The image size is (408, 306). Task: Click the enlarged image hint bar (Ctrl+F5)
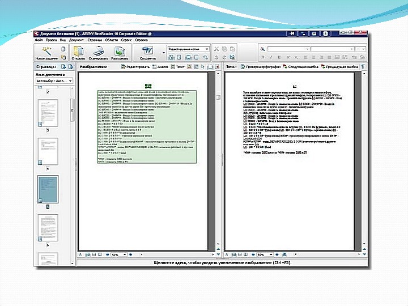223,263
